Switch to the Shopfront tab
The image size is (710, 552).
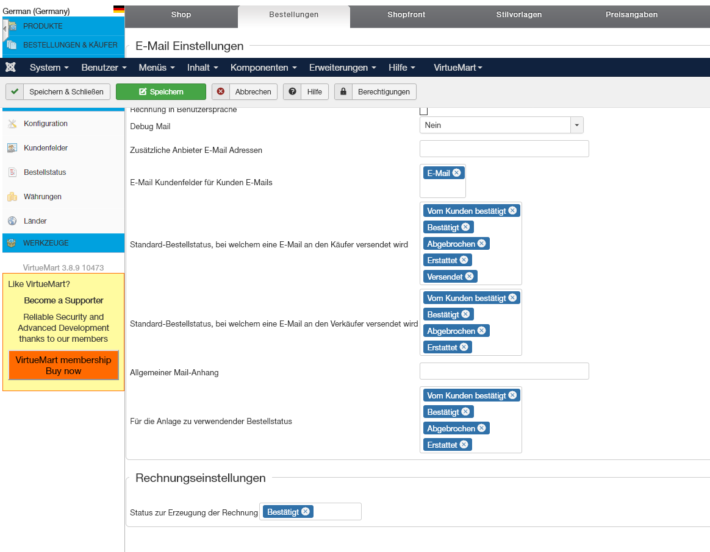[406, 15]
